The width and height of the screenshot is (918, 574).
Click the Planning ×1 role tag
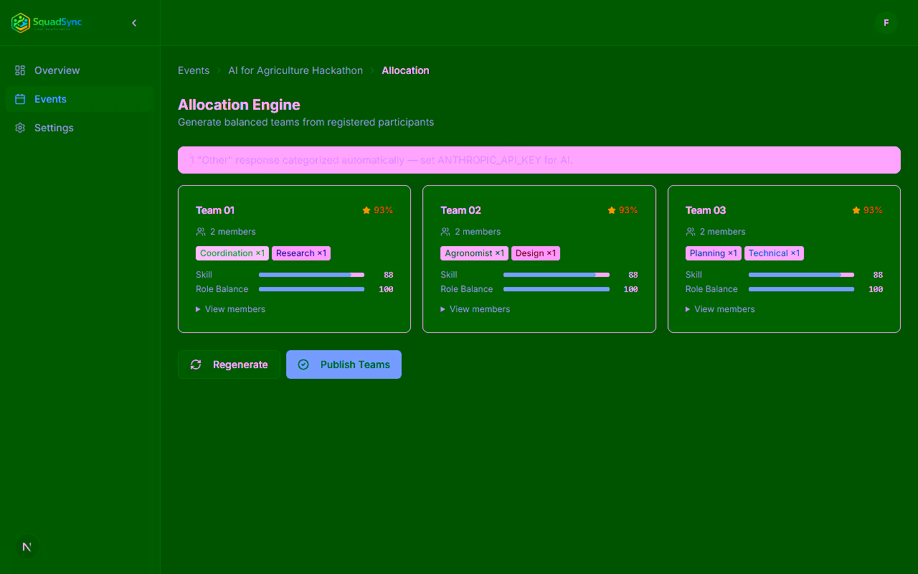click(x=714, y=253)
